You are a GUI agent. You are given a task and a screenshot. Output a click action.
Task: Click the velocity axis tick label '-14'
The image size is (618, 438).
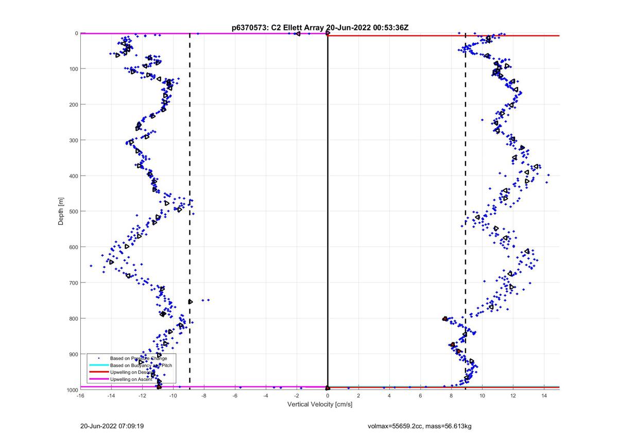coord(111,396)
